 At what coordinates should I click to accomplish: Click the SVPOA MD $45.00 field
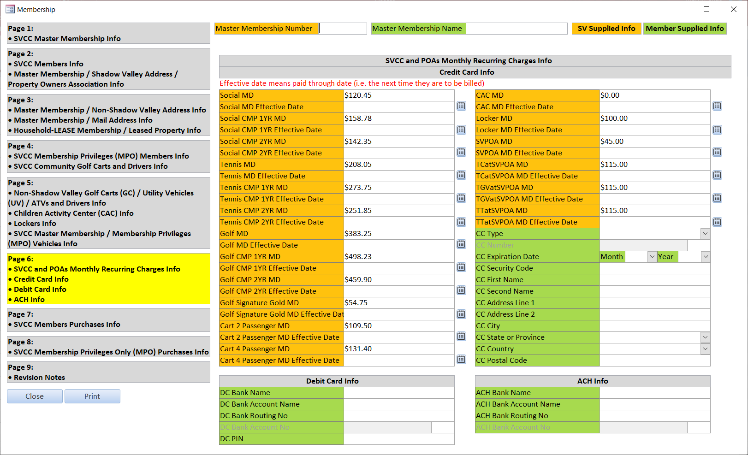(x=655, y=142)
